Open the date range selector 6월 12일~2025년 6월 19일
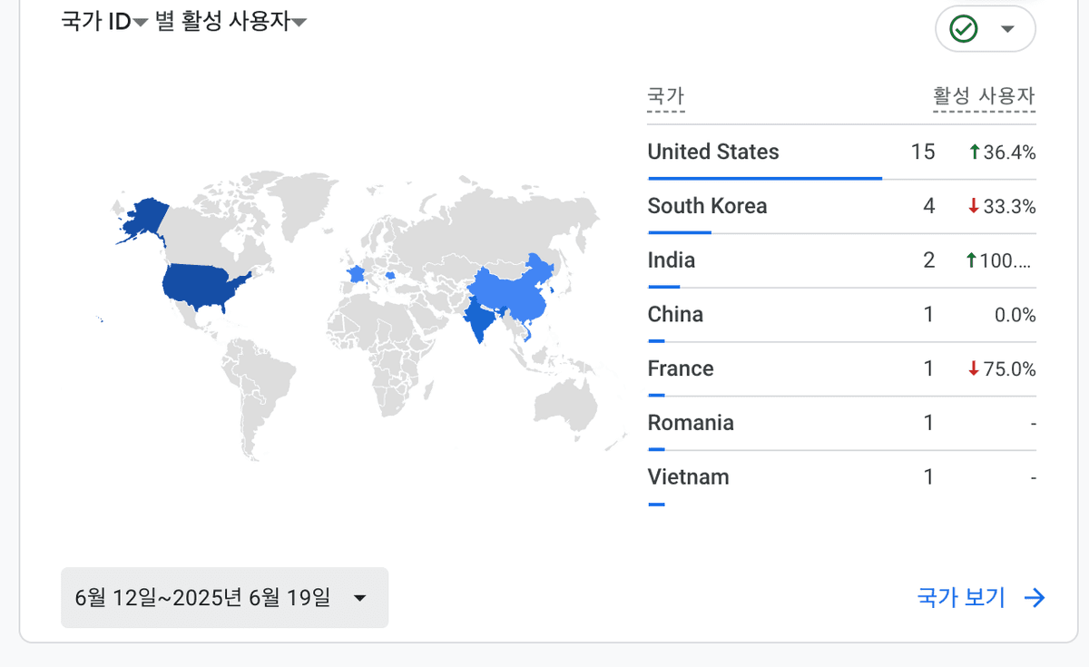This screenshot has height=667, width=1089. [x=224, y=598]
